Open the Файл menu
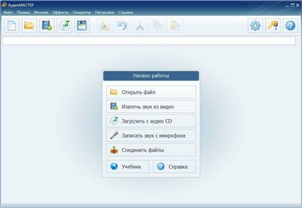Viewport: 302px width, 208px height. pyautogui.click(x=8, y=12)
